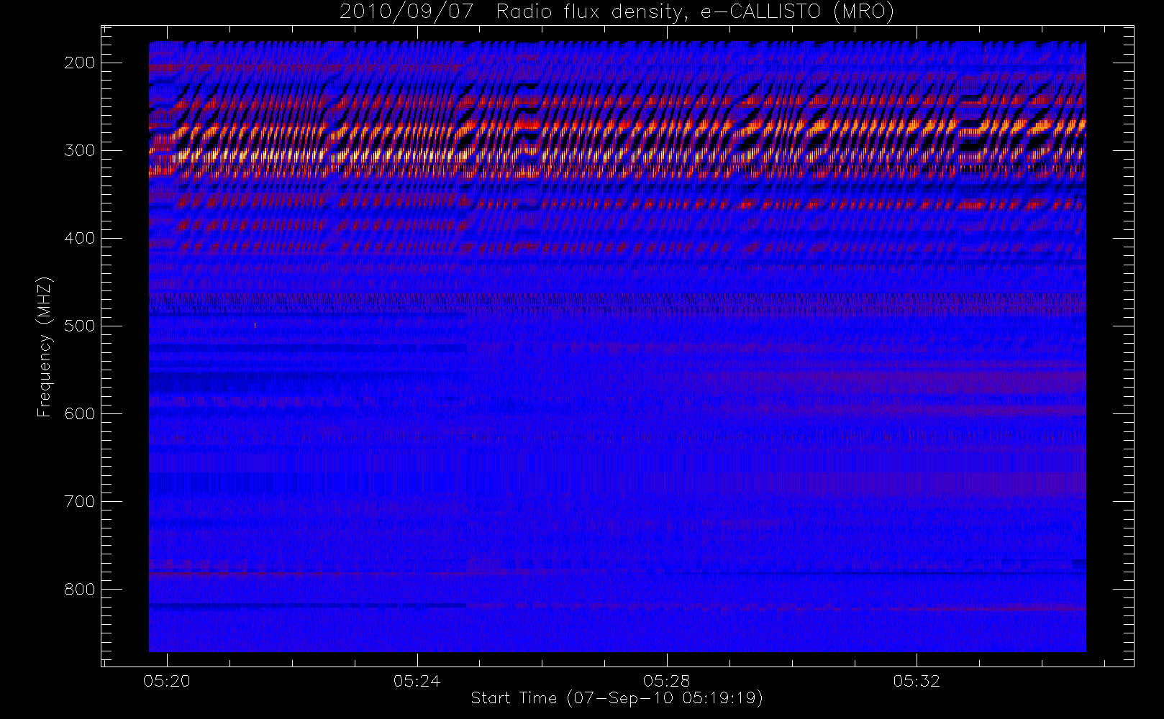Click the 05:28 time tick label

click(667, 681)
